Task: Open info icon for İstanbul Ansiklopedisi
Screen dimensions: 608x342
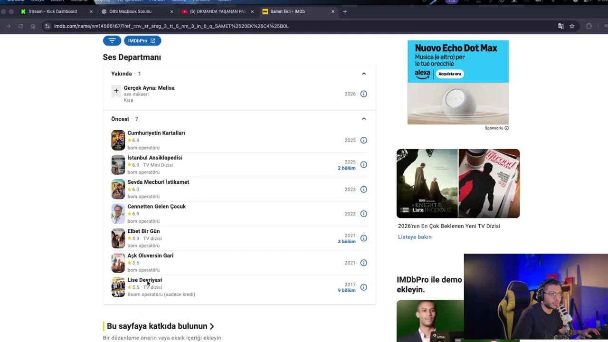Action: click(x=363, y=165)
